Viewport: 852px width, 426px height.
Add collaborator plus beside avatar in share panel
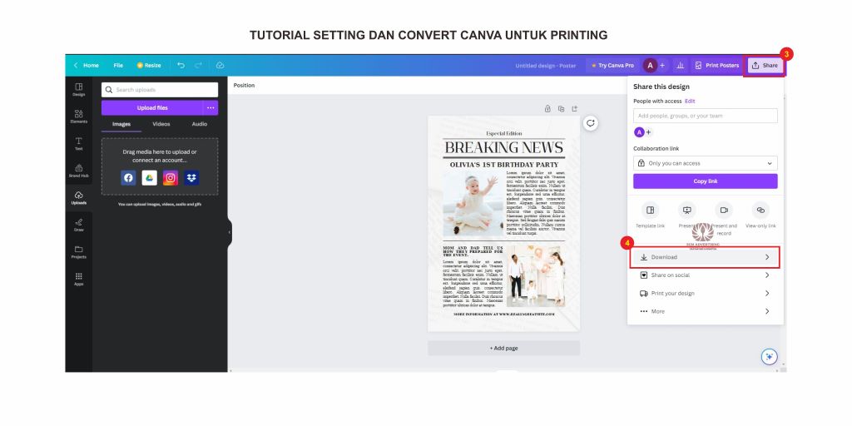click(x=648, y=132)
